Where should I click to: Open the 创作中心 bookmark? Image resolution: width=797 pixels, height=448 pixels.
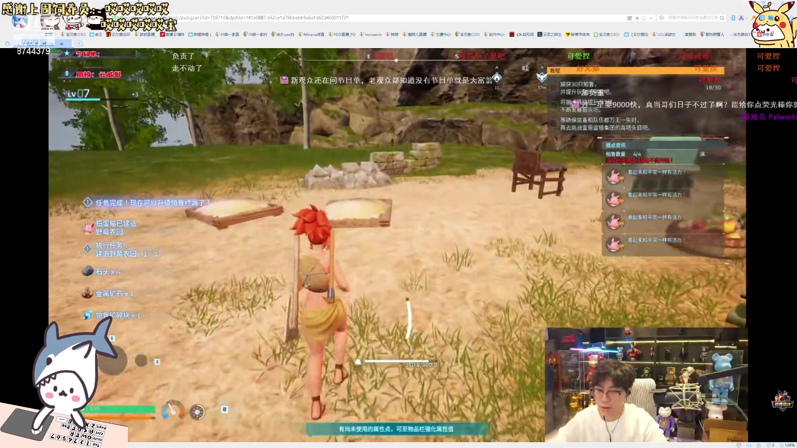click(x=495, y=34)
